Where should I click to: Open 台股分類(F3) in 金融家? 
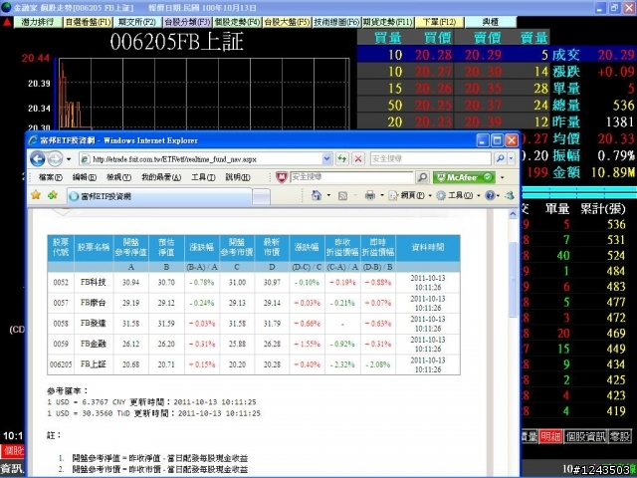coord(187,22)
